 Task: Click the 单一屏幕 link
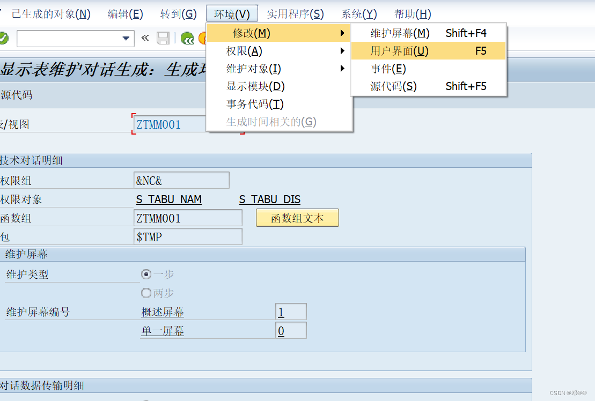(x=163, y=331)
